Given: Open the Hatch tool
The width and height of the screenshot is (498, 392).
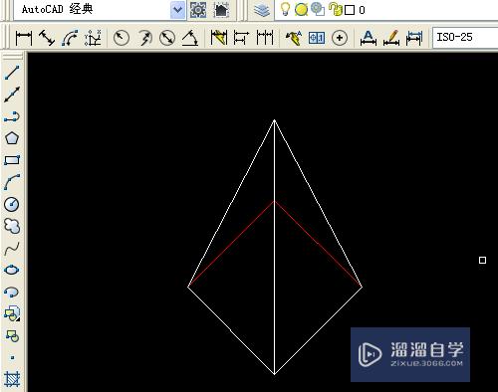Looking at the screenshot, I should 12,379.
